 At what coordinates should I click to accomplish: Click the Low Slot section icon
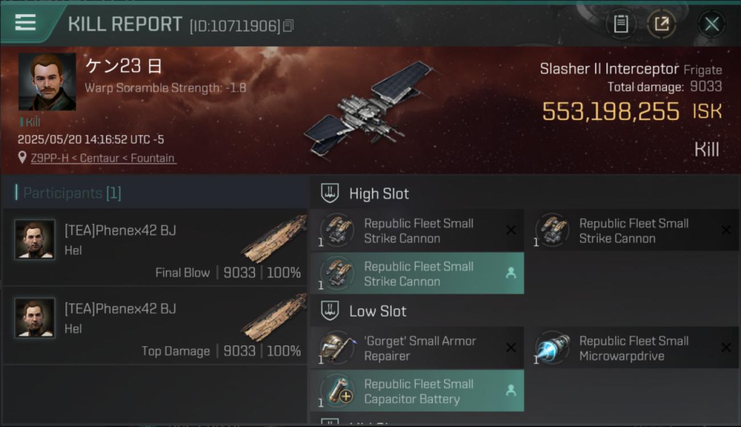click(330, 311)
